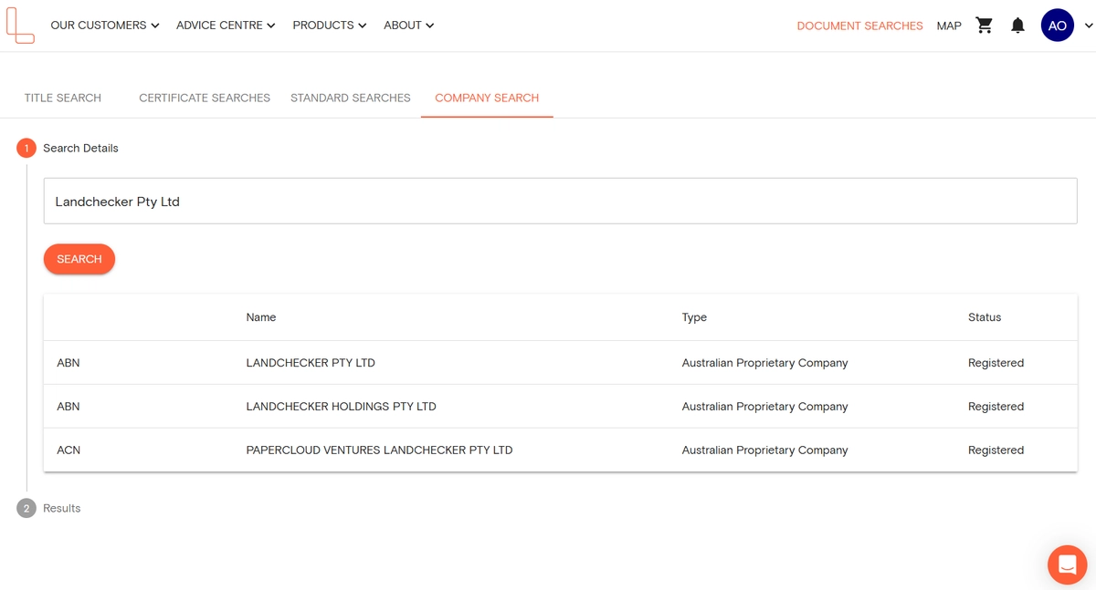Open DOCUMENT SEARCHES
This screenshot has height=590, width=1096.
[x=859, y=25]
